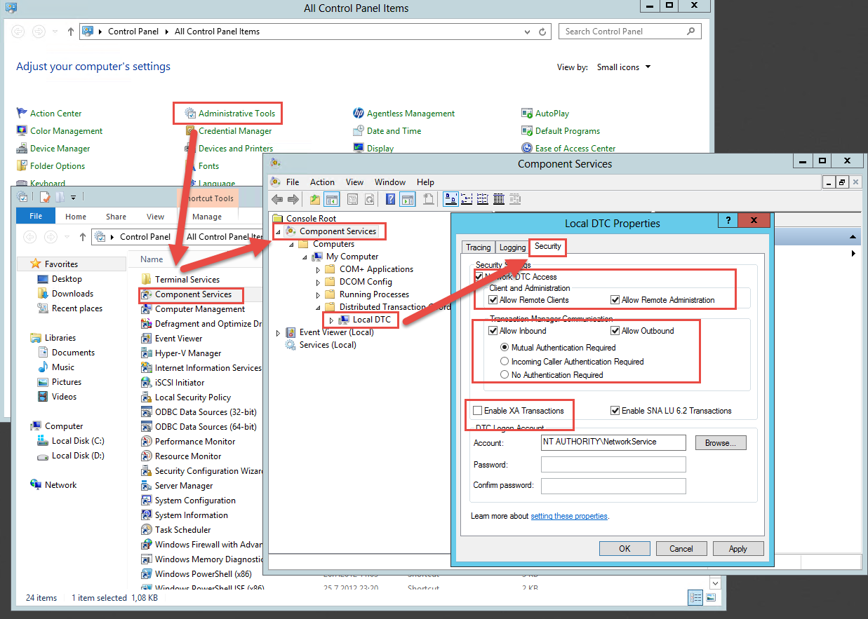The height and width of the screenshot is (619, 868).
Task: Open the Folder Options icon
Action: coord(22,166)
